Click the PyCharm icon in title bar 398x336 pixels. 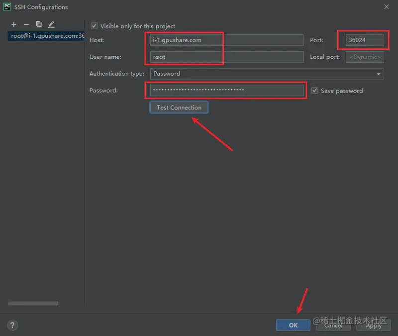coord(7,7)
